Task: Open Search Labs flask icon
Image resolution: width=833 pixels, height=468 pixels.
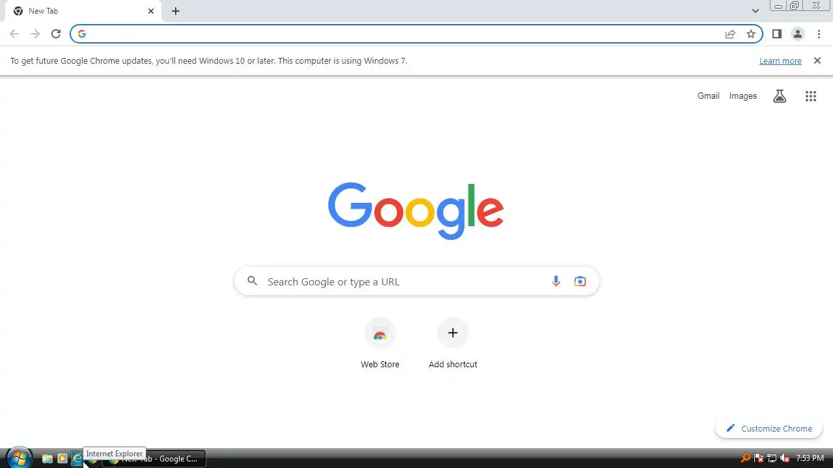Action: tap(780, 96)
